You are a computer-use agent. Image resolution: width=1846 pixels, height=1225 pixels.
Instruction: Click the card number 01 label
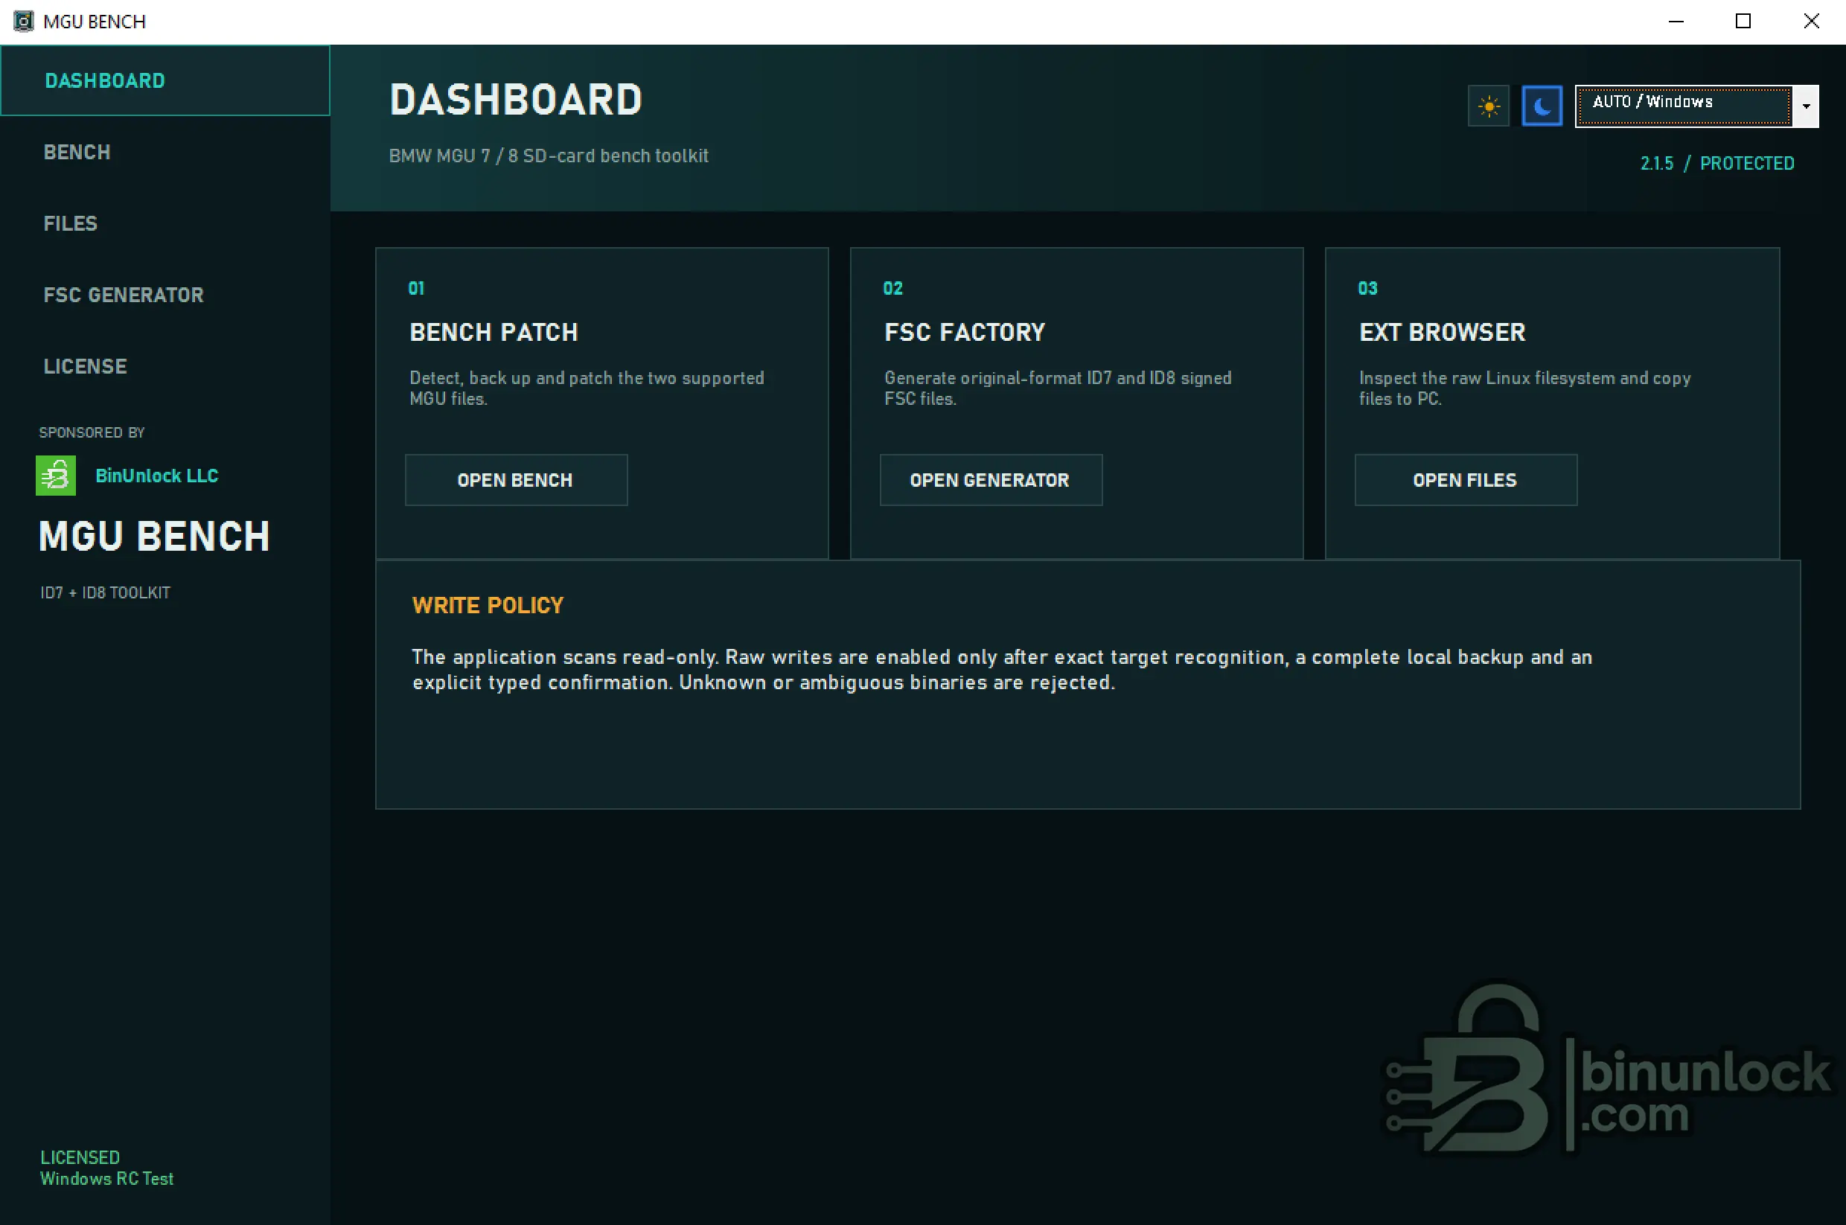(416, 288)
